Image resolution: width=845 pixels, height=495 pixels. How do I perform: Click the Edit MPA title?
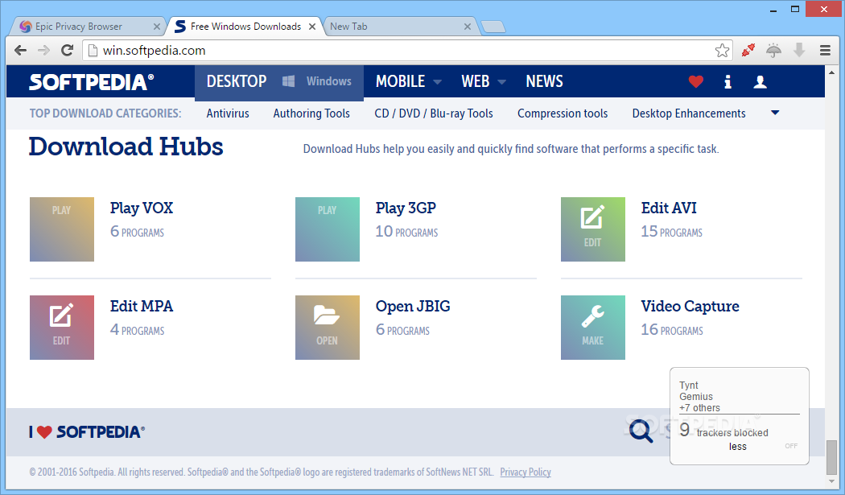pos(142,307)
